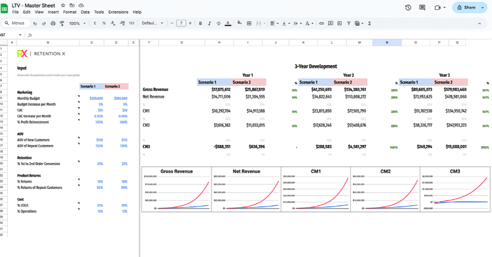The image size is (492, 257).
Task: Format cell as currency
Action: tap(95, 23)
